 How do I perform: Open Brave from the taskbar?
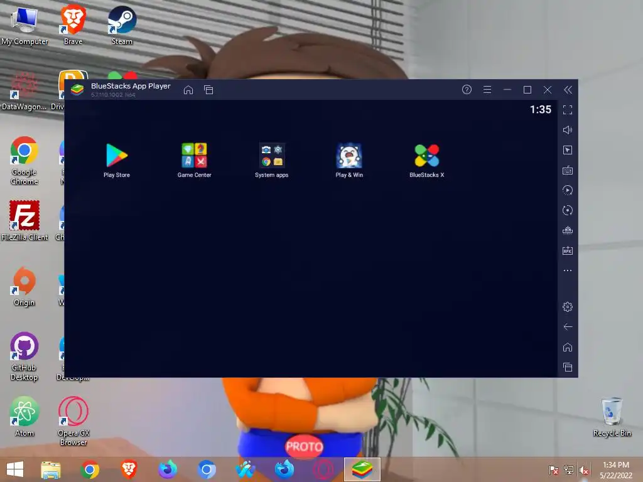pos(129,469)
